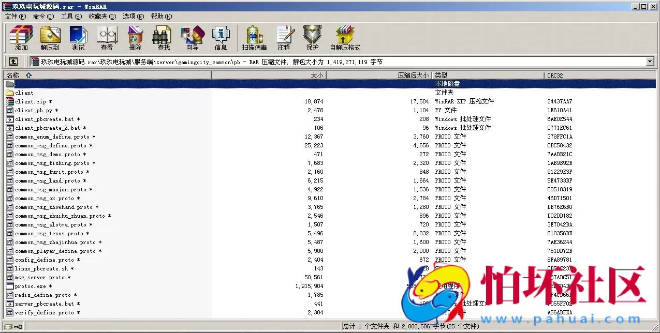This screenshot has width=660, height=333.
Task: Click the 信息 (Info) toolbar icon
Action: pos(221,38)
